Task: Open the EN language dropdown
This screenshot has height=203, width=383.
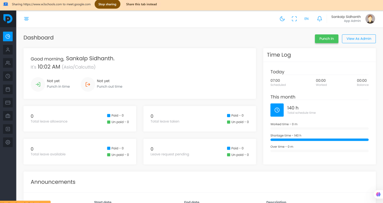Action: (x=306, y=19)
